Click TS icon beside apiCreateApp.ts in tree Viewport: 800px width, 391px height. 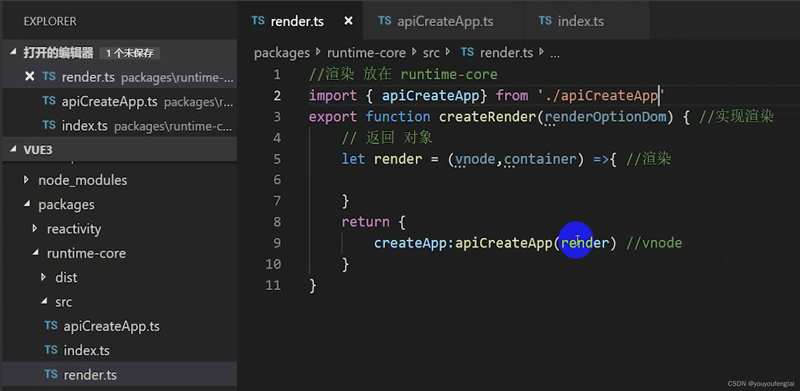click(51, 325)
